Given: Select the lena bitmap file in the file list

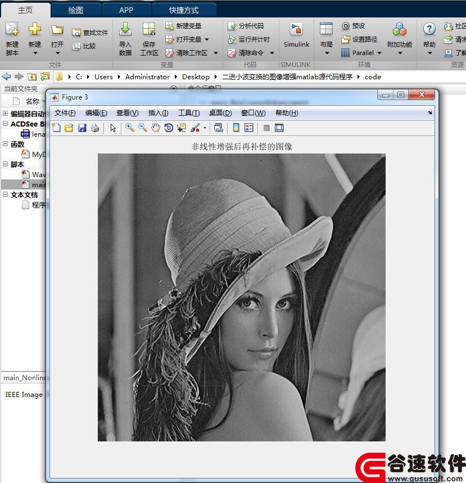Looking at the screenshot, I should point(33,134).
